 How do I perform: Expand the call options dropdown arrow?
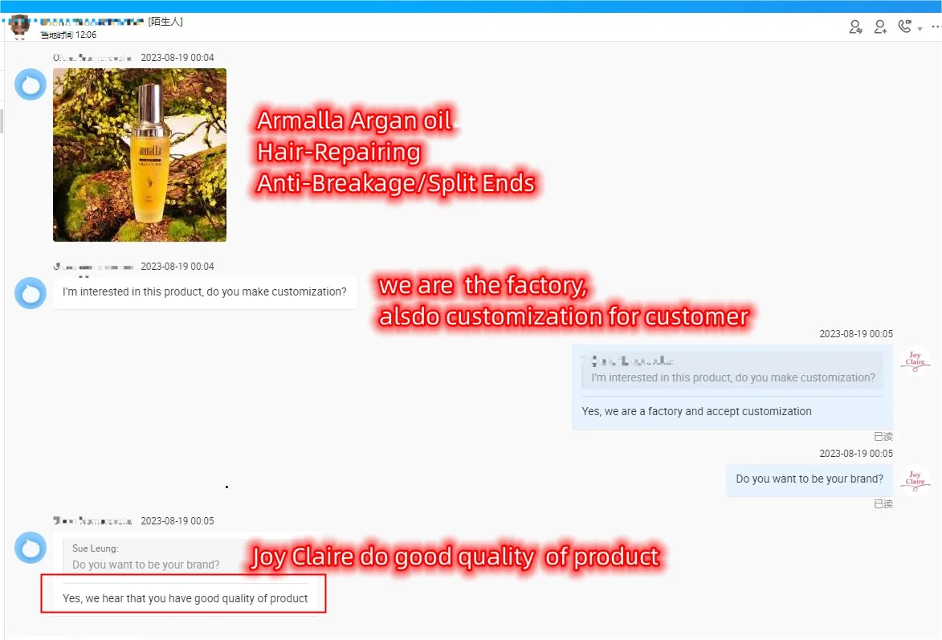[920, 29]
